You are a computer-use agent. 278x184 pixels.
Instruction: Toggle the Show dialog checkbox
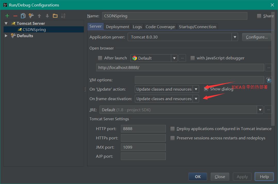[x=206, y=89]
